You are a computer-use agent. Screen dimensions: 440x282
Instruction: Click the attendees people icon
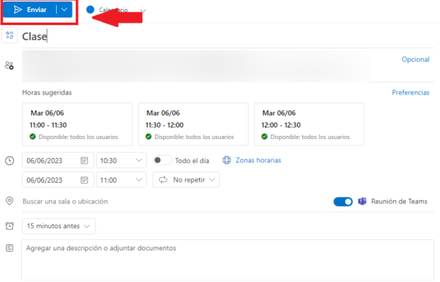(9, 66)
